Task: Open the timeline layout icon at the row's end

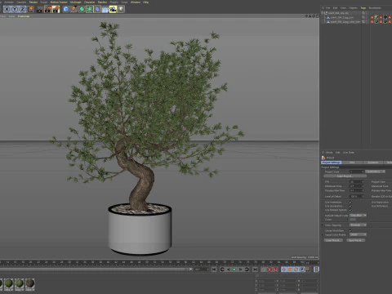Action: tap(316, 269)
